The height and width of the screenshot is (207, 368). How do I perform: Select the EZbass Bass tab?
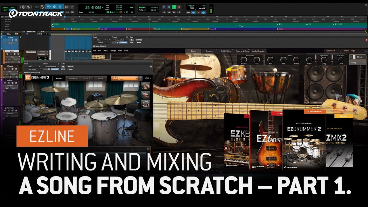(193, 51)
